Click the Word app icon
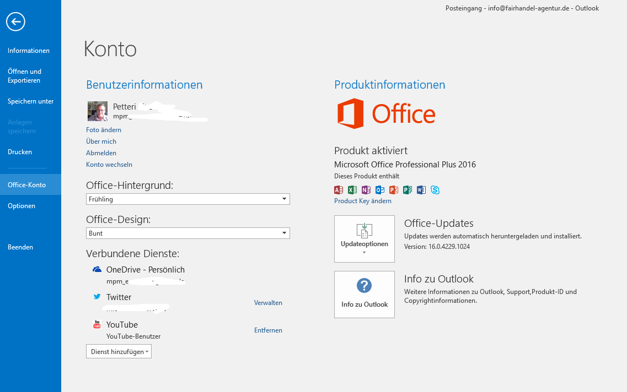 (421, 190)
